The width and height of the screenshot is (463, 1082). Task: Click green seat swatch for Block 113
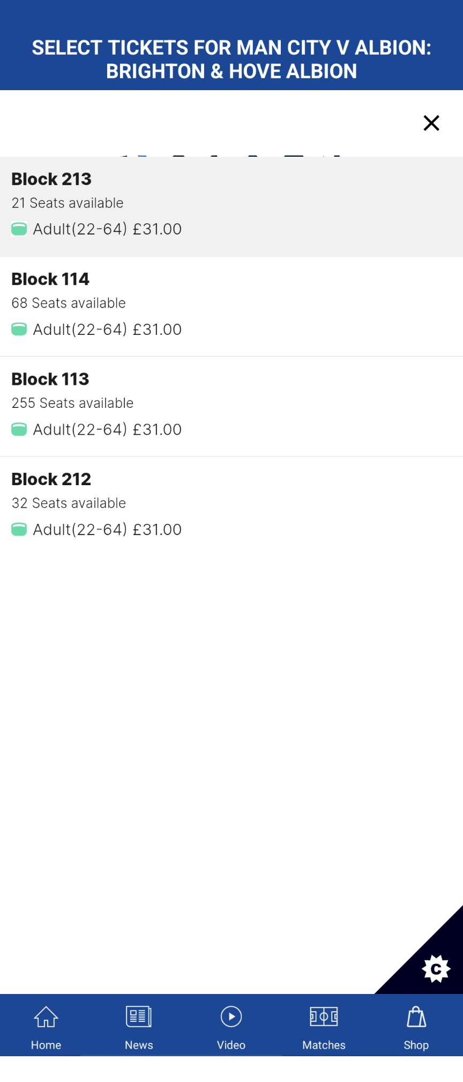point(19,429)
